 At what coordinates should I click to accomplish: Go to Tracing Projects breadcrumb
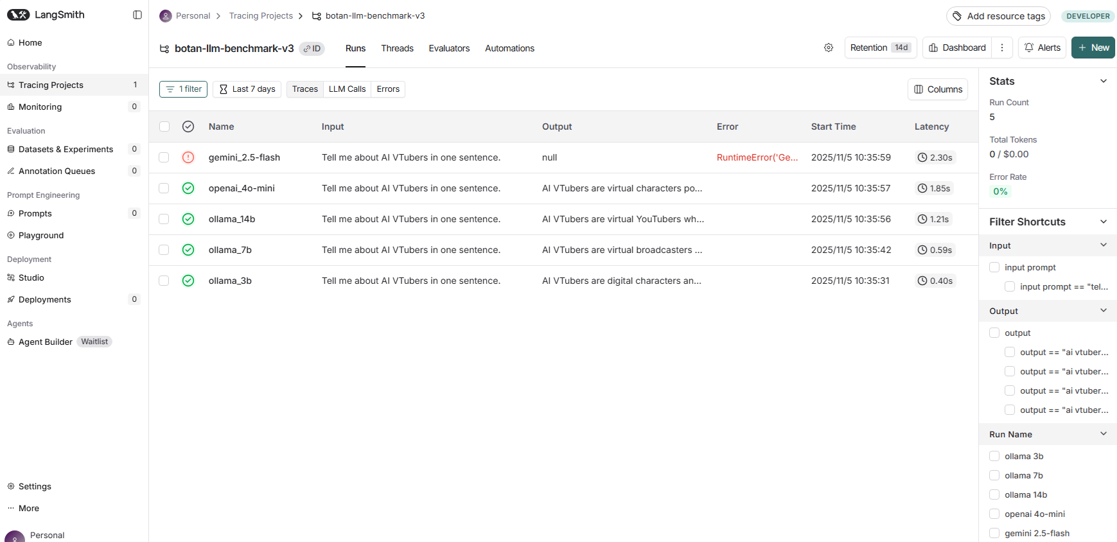coord(261,16)
